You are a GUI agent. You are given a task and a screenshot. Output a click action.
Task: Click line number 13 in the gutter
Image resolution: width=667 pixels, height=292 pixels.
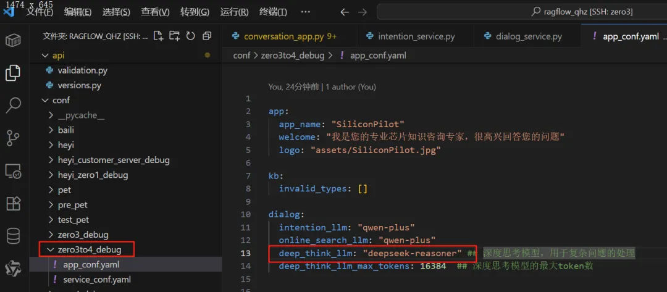pyautogui.click(x=245, y=253)
